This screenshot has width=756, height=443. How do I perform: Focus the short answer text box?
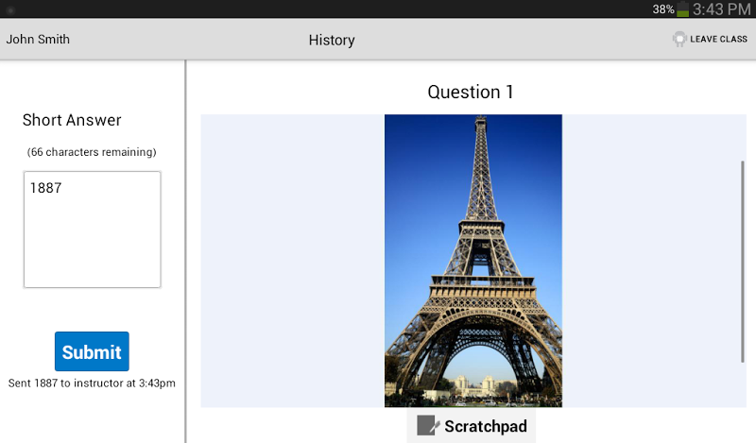[92, 230]
